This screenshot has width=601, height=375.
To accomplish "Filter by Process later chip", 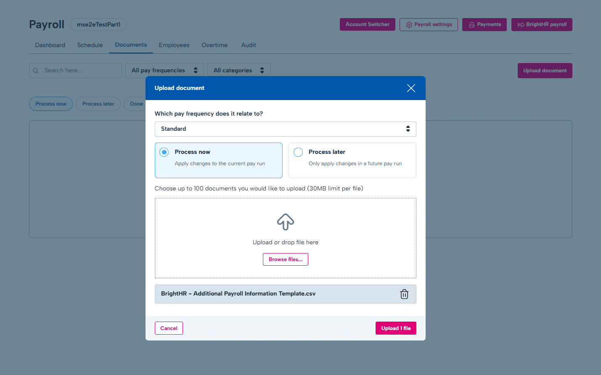I will pyautogui.click(x=98, y=104).
